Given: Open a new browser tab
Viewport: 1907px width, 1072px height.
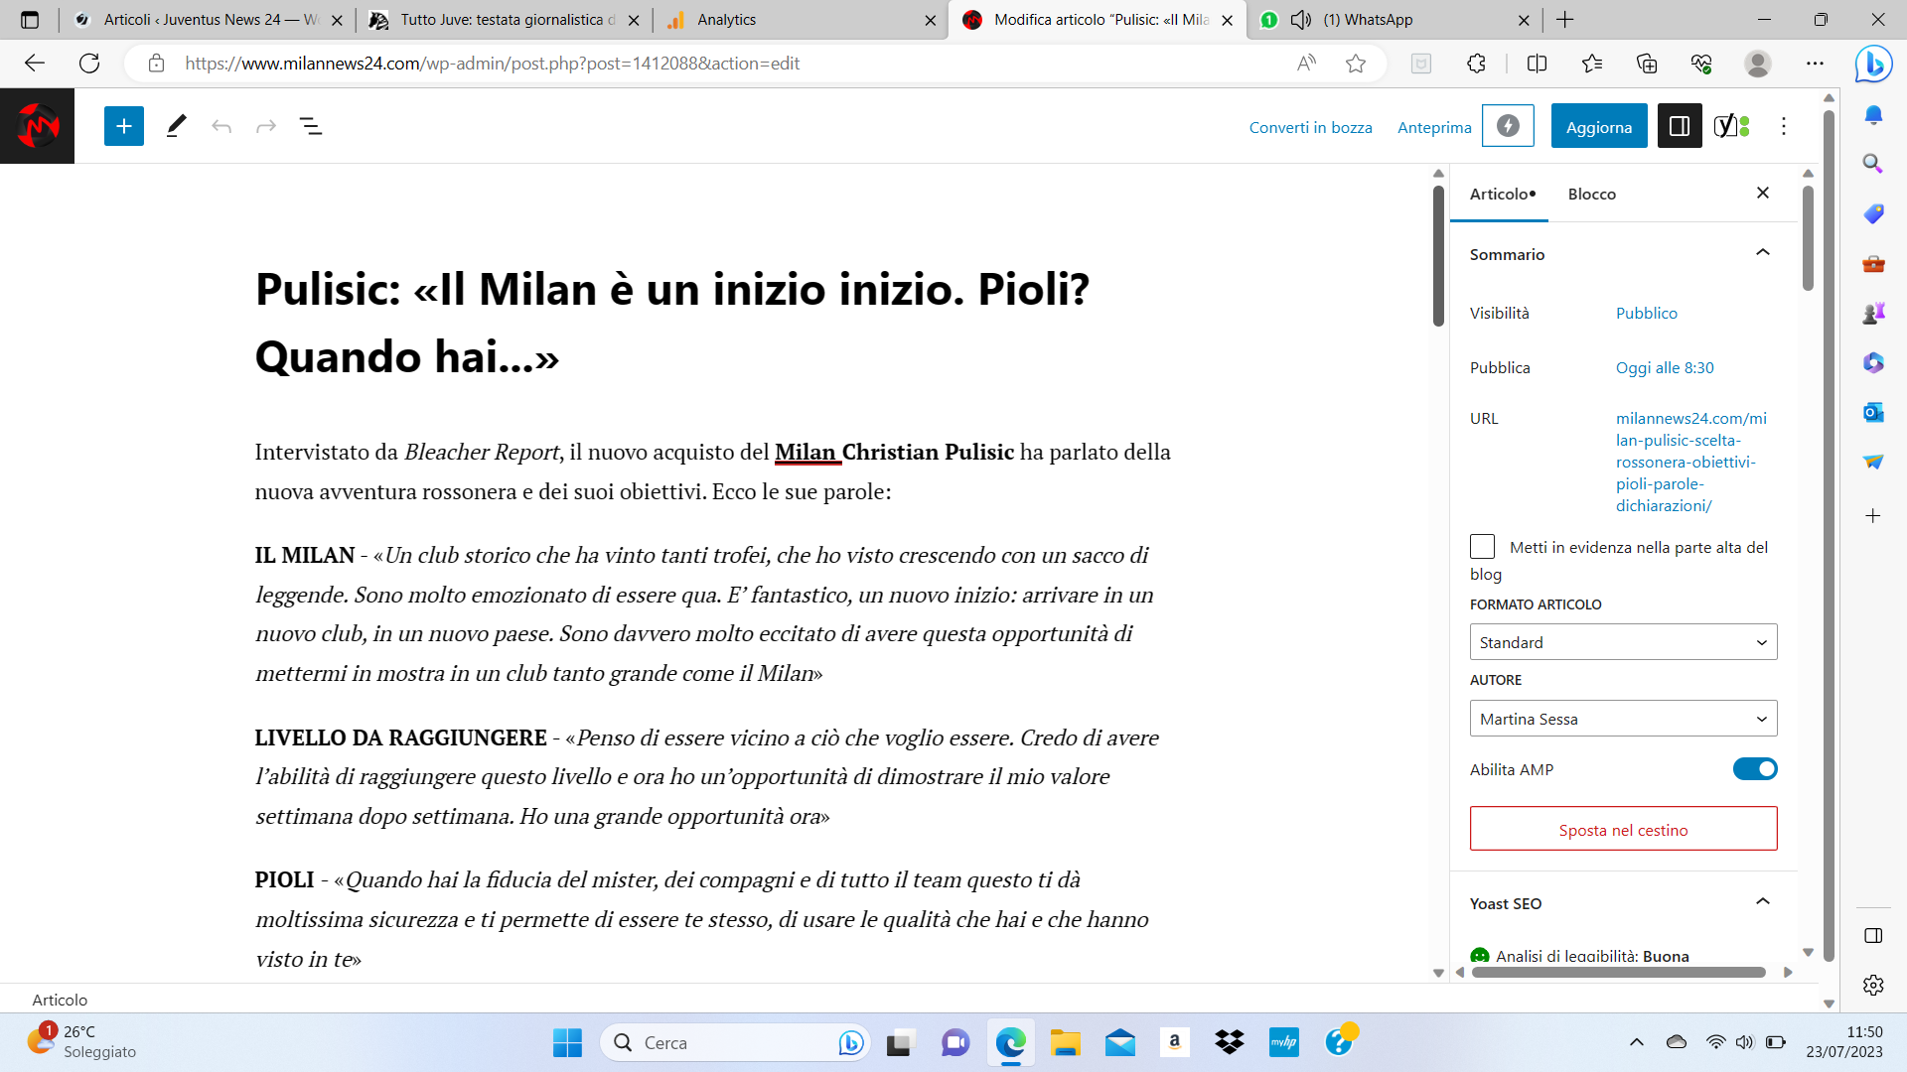Looking at the screenshot, I should coord(1565,20).
